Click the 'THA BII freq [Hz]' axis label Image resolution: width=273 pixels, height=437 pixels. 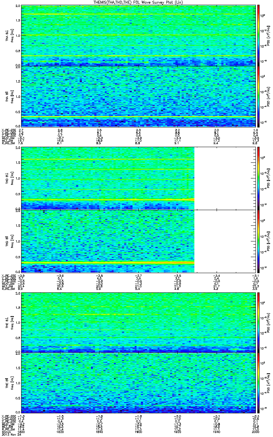click(x=9, y=97)
